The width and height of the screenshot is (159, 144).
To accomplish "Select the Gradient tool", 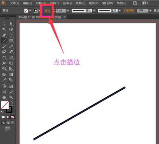I will pyautogui.click(x=11, y=75).
